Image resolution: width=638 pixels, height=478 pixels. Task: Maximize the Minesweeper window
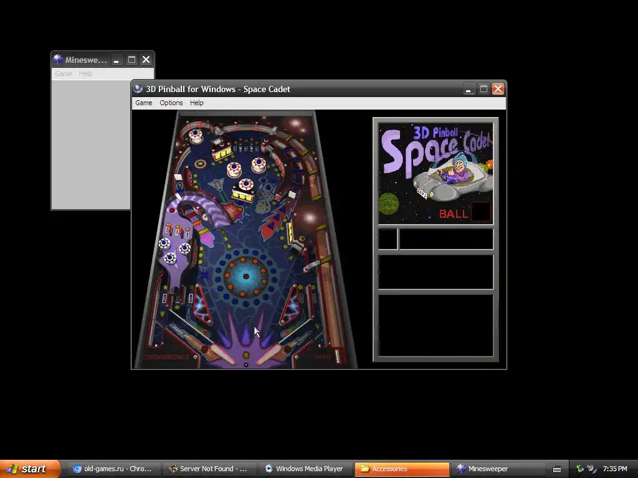tap(131, 60)
